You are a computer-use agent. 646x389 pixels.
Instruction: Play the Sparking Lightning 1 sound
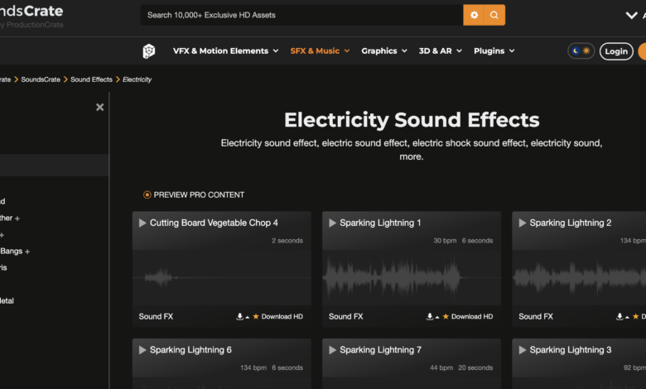click(332, 223)
